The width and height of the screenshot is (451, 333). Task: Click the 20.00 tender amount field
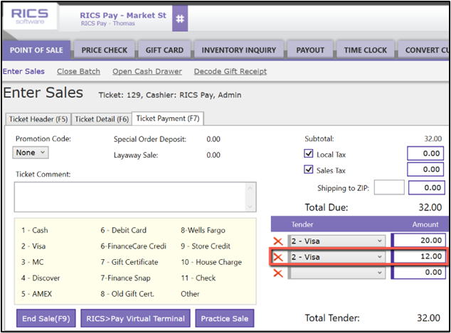[x=420, y=240]
